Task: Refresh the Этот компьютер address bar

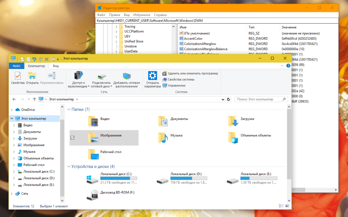Action: [x=229, y=100]
